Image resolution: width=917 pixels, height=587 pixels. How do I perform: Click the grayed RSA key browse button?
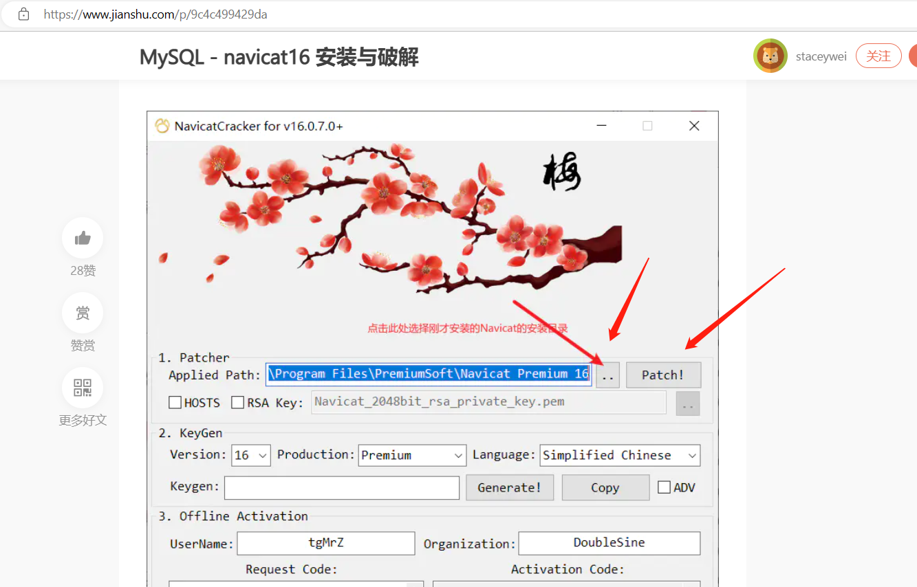688,403
